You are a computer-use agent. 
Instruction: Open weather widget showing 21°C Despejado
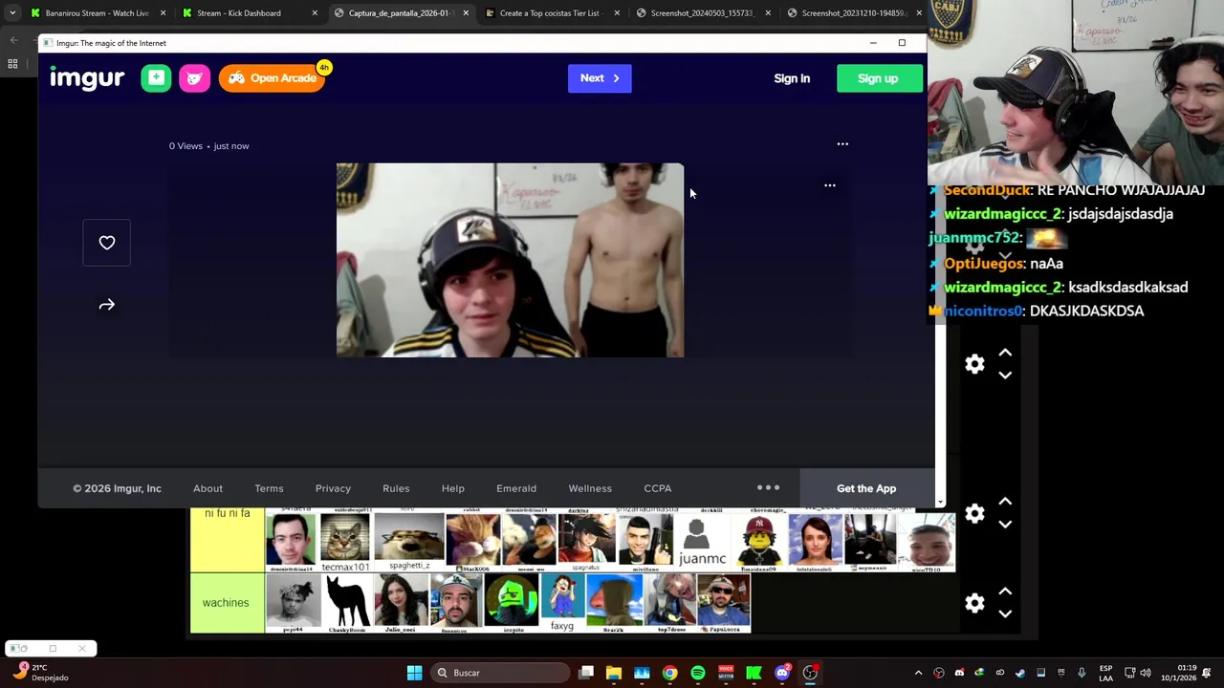[38, 673]
